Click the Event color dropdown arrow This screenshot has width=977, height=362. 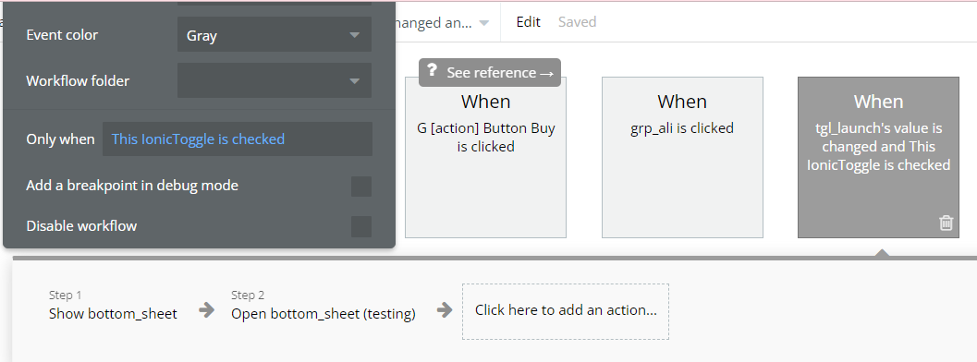(x=355, y=35)
